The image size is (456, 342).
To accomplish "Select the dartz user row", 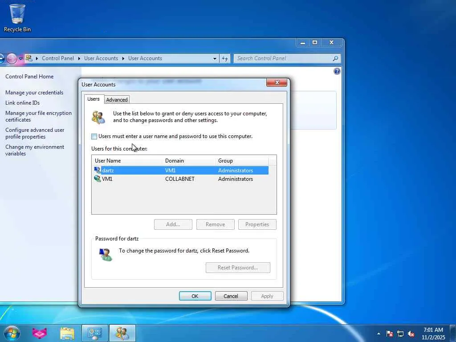I will (x=181, y=171).
